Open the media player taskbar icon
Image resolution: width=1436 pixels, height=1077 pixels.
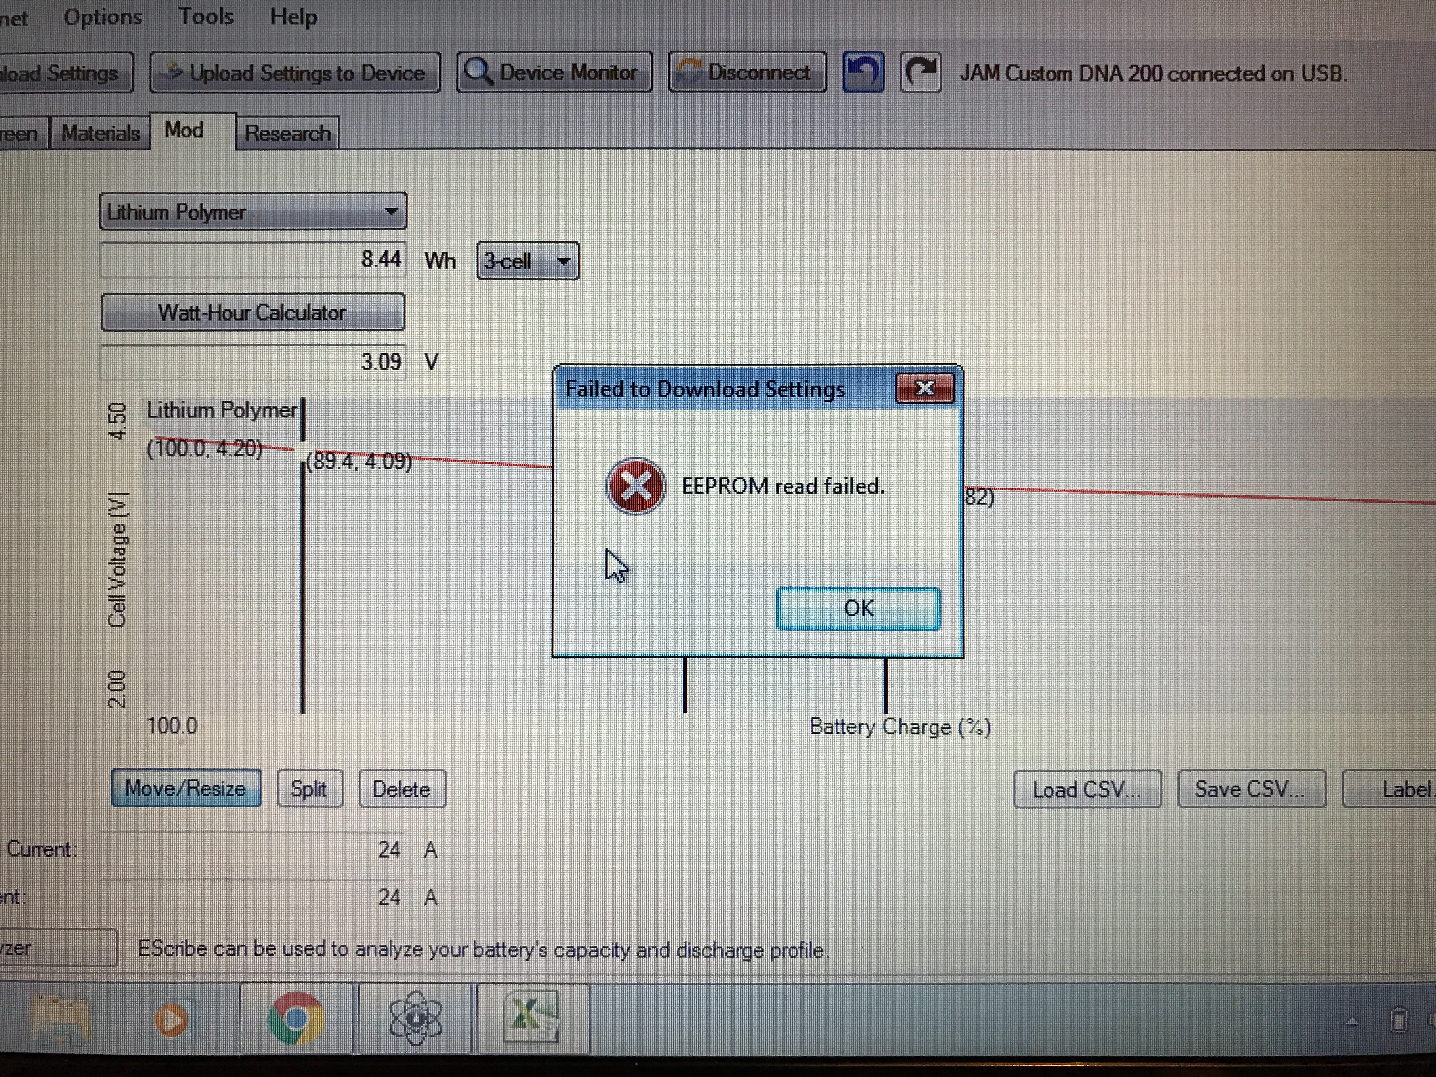[171, 1019]
